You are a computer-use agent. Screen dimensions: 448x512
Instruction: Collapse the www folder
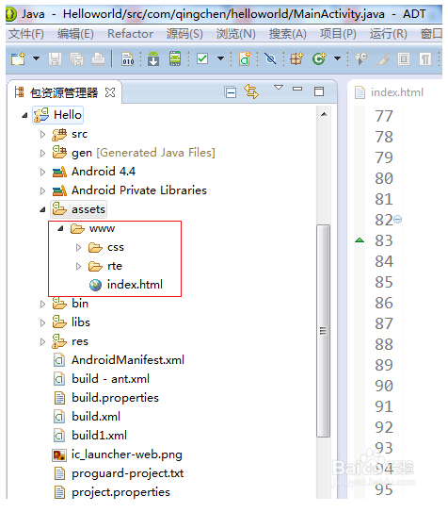(x=60, y=228)
